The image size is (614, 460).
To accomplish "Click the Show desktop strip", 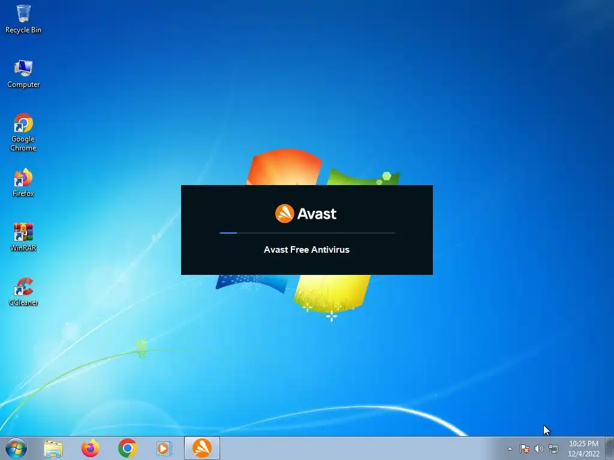I will tap(610, 448).
